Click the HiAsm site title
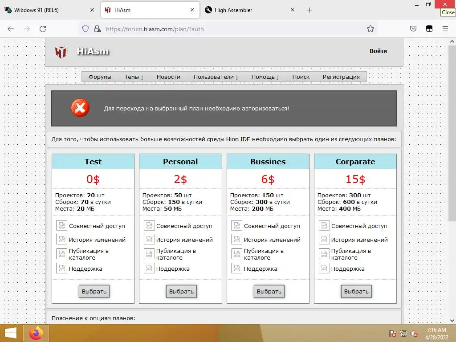Viewport: 456px width, 342px height. [93, 51]
